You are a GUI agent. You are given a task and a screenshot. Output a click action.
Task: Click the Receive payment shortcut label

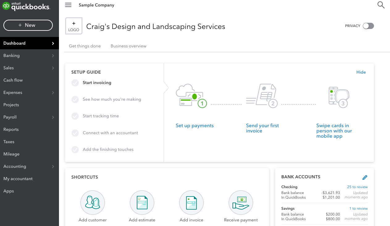[241, 220]
